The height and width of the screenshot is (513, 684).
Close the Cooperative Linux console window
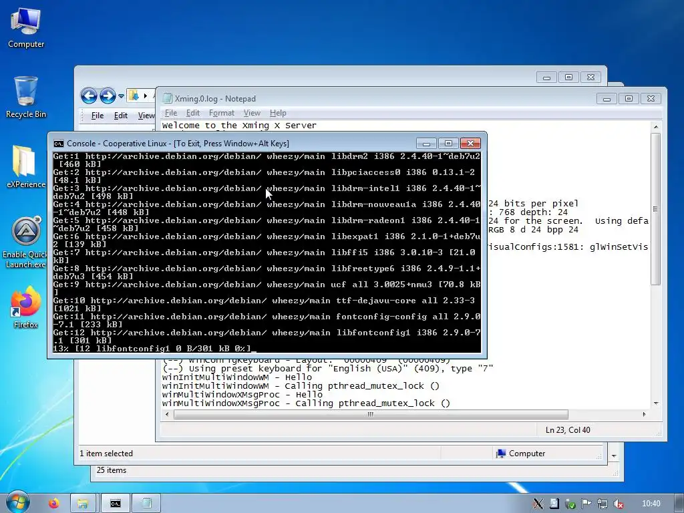coord(470,144)
